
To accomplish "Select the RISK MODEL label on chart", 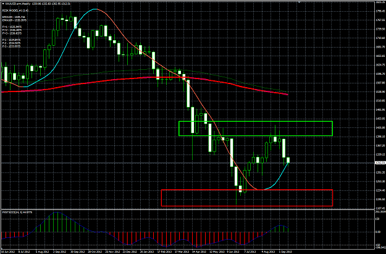I will (x=15, y=11).
